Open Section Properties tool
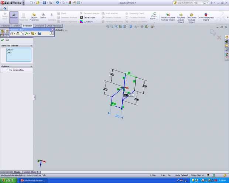The height and width of the screenshot is (183, 229). (x=34, y=17)
